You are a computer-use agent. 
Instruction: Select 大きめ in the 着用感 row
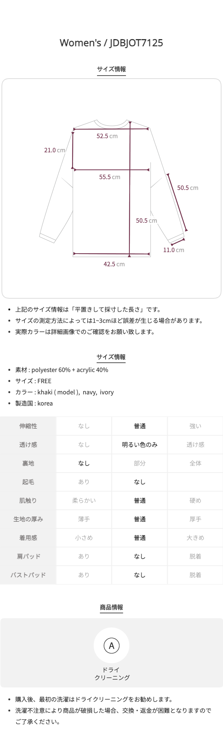pyautogui.click(x=195, y=538)
